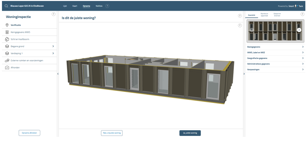This screenshot has height=145, width=307.
Task: Collapse the left sidebar panel arrow
Action: (x=58, y=74)
